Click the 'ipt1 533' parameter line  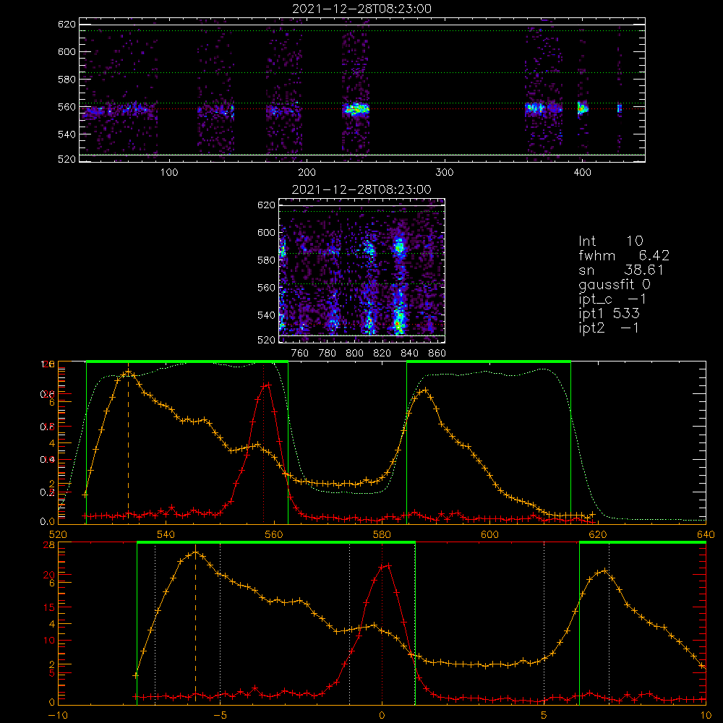(609, 314)
